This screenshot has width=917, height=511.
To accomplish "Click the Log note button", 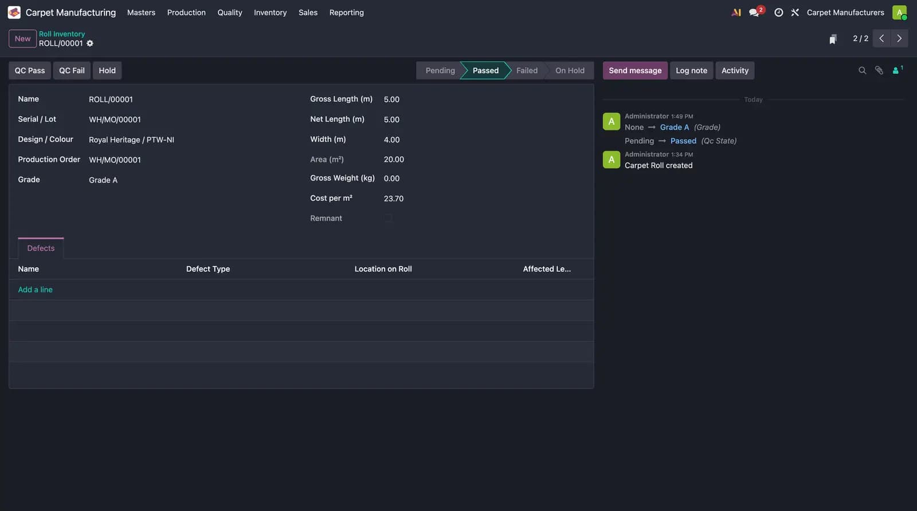I will point(691,70).
